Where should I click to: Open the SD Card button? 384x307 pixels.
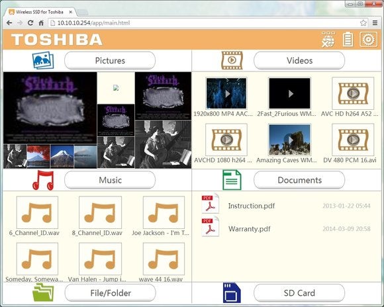pos(299,293)
